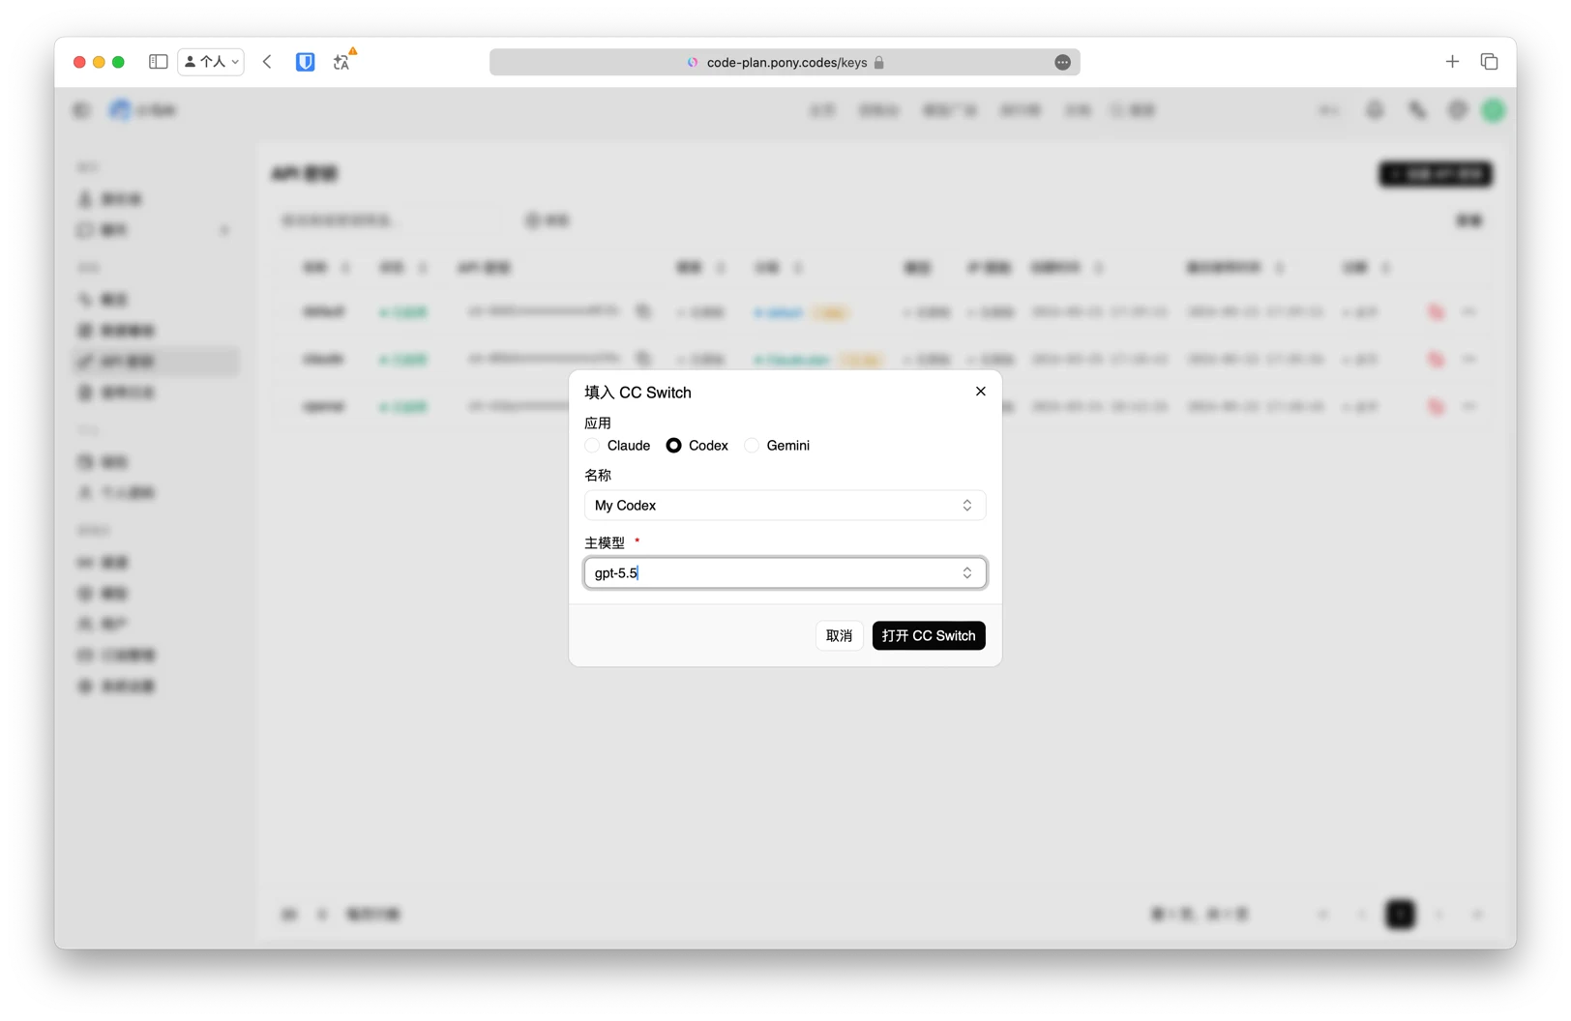Cancel with the 取消 button

840,636
